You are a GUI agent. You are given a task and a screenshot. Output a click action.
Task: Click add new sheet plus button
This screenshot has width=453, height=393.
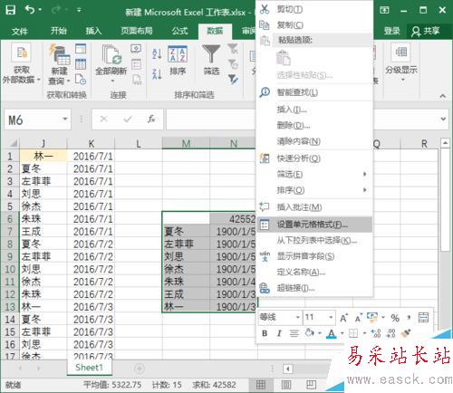point(140,369)
